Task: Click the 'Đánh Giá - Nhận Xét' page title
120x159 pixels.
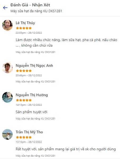Action: 30,5
